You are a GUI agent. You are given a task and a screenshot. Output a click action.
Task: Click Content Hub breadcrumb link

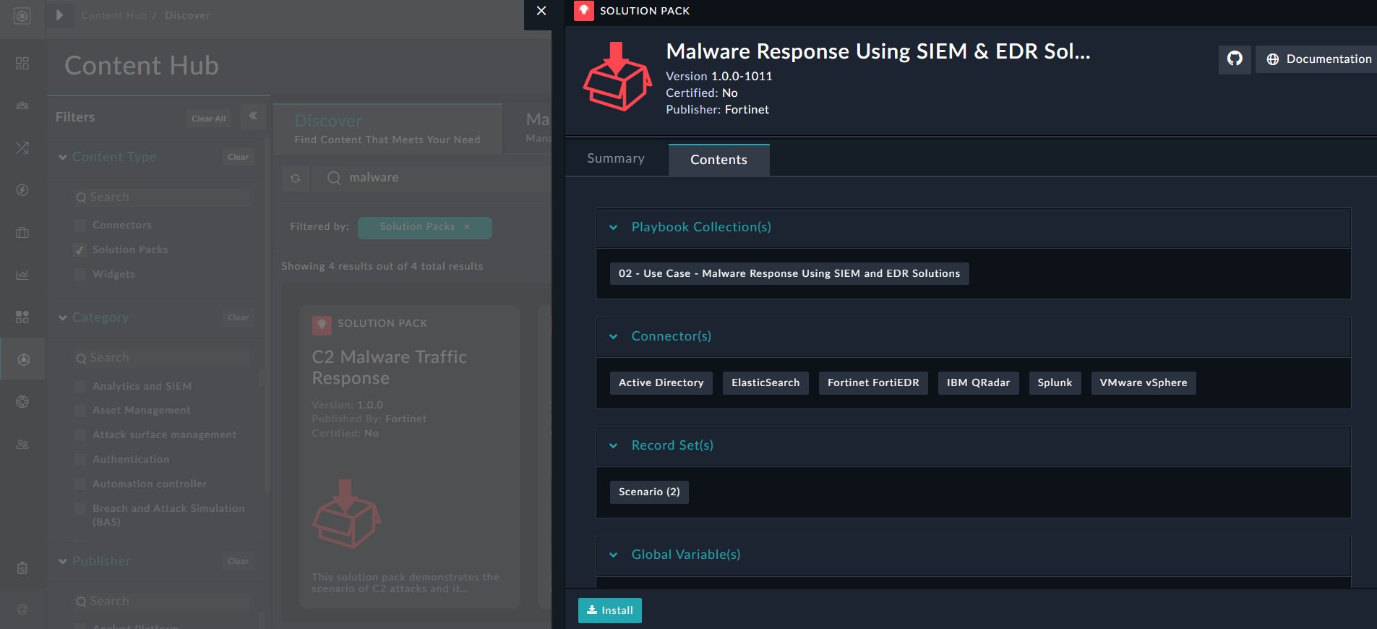pos(114,15)
